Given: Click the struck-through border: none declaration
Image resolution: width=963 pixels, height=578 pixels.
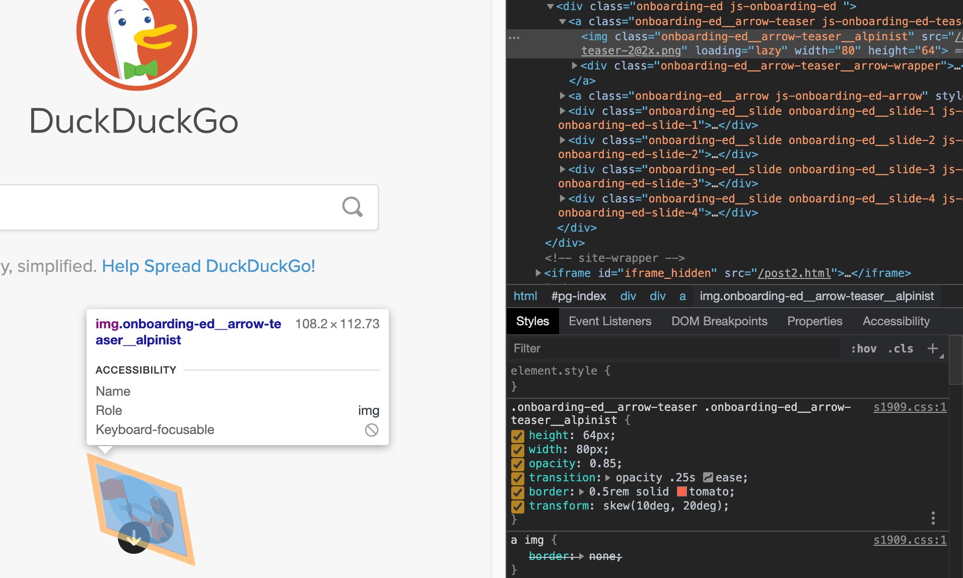Looking at the screenshot, I should coord(575,556).
